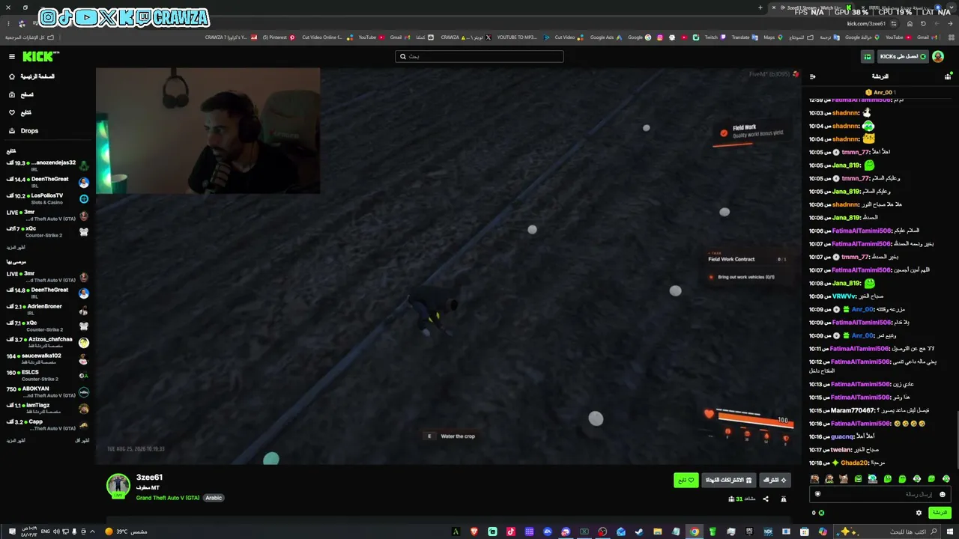959x539 pixels.
Task: Open the browser tab list dropdown arrow
Action: pos(952,7)
